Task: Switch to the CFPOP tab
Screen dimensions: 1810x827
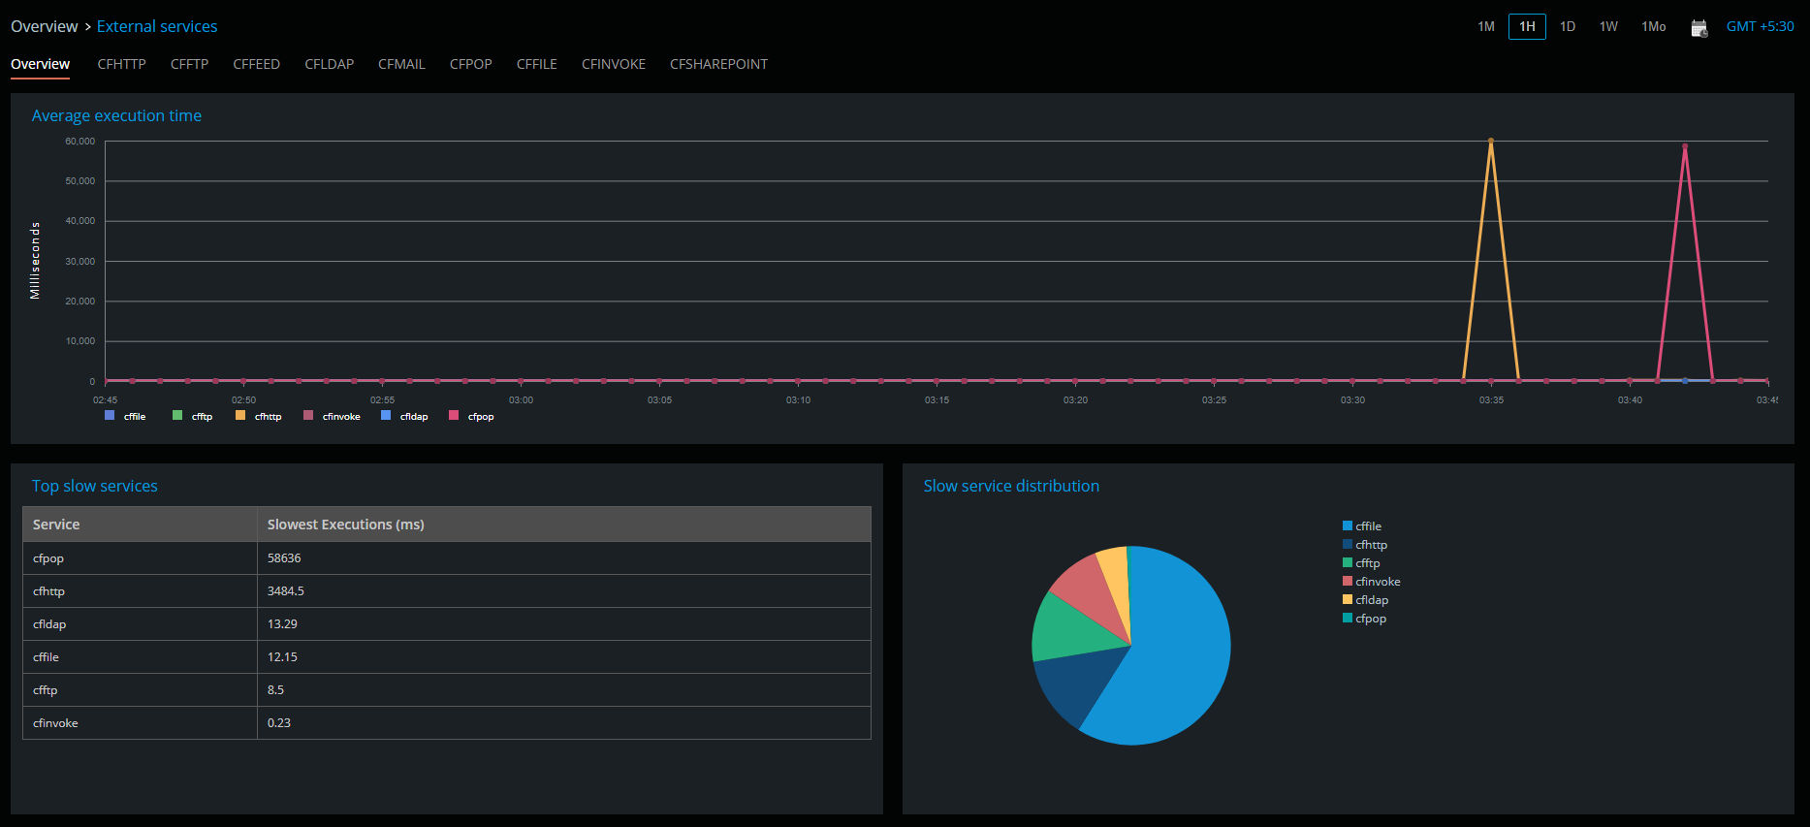Action: [x=470, y=64]
